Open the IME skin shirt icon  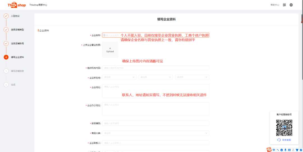[x=297, y=150]
